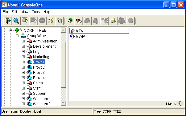This screenshot has width=186, height=116.
Task: Click the GWIA red-blue arrows icon
Action: (72, 36)
